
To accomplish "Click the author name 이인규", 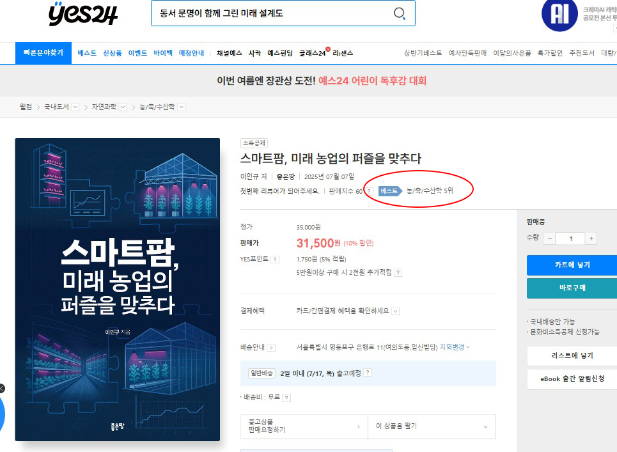I will [250, 176].
